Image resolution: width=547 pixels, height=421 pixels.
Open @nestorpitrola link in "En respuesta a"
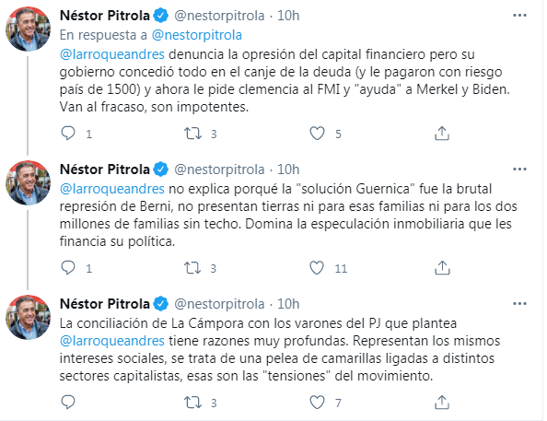point(197,35)
